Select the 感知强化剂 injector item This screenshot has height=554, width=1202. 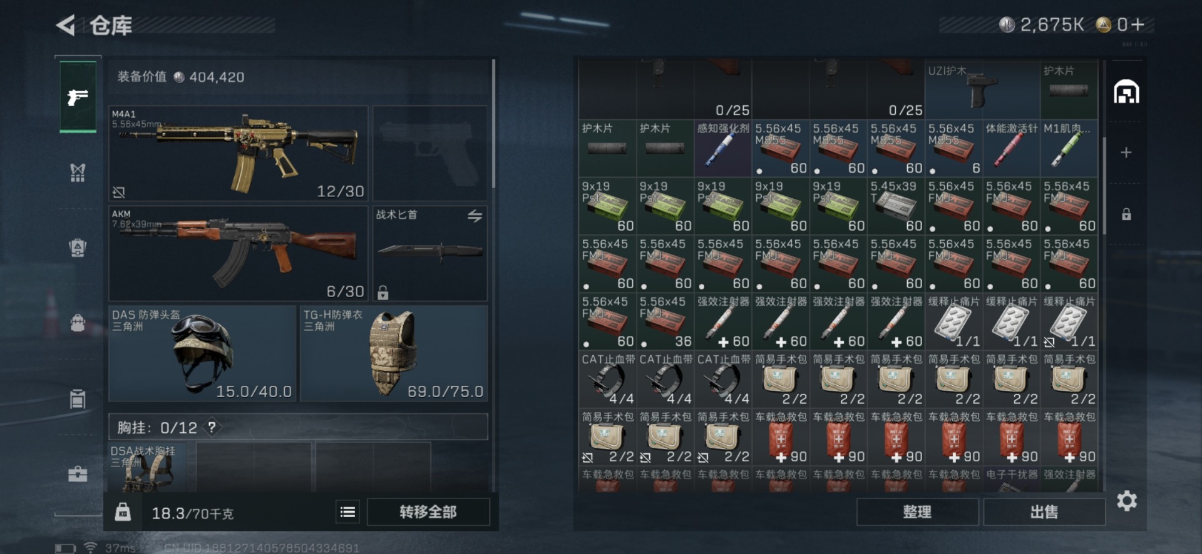[722, 148]
